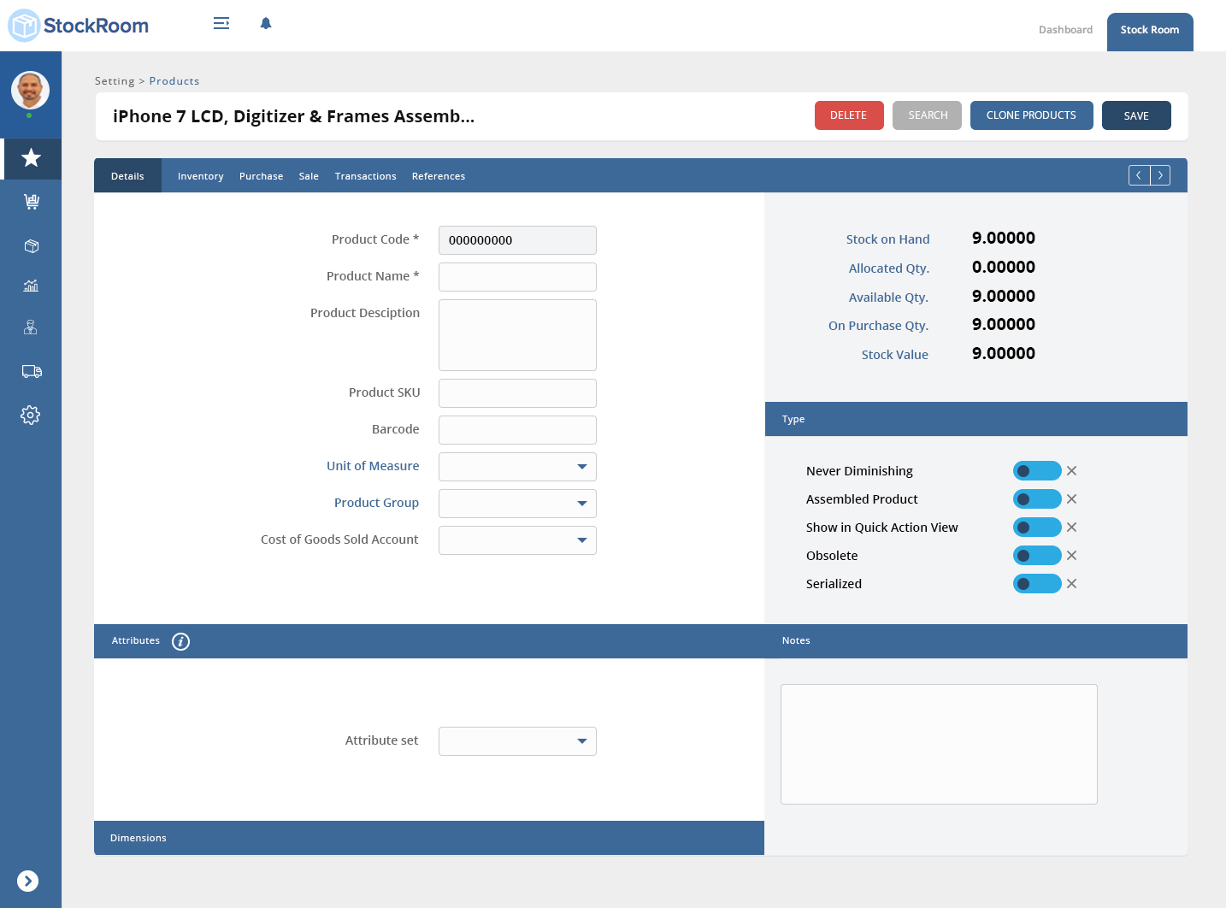Open the Attribute set dropdown

517,741
